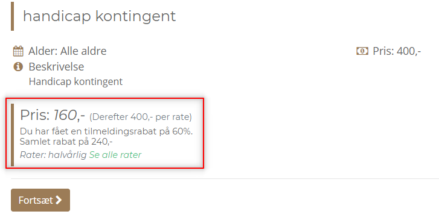This screenshot has height=223, width=439.
Task: Open the Se alle rater link
Action: 115,155
